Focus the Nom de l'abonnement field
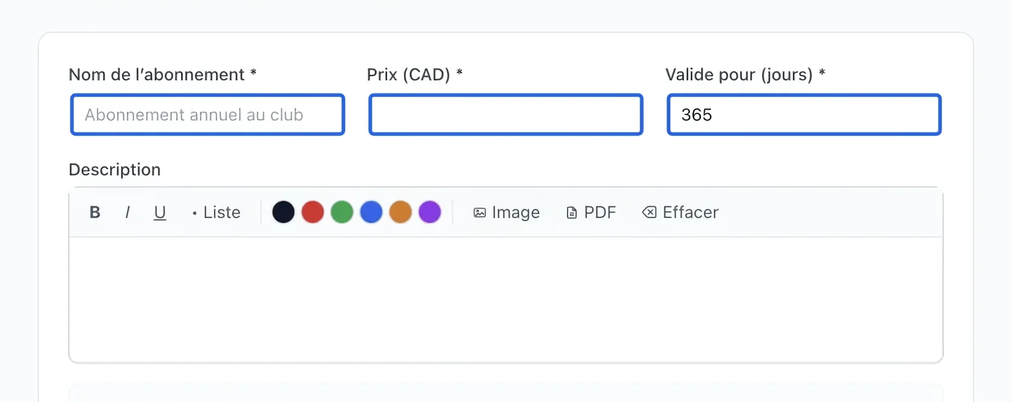The image size is (1012, 402). click(208, 115)
